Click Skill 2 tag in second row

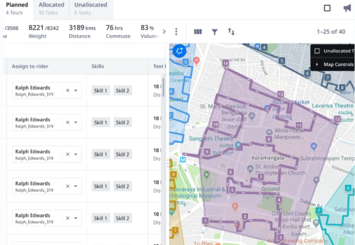(123, 123)
